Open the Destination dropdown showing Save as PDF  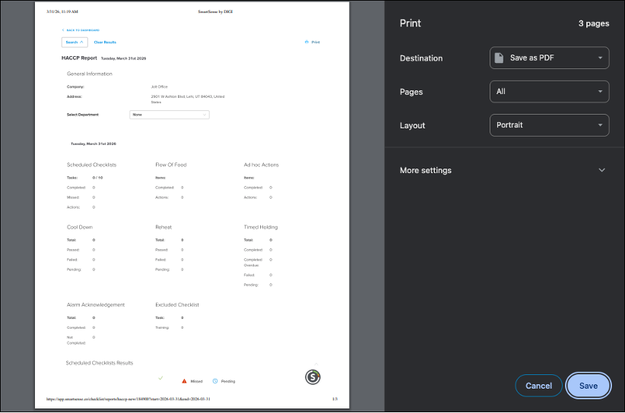(549, 58)
